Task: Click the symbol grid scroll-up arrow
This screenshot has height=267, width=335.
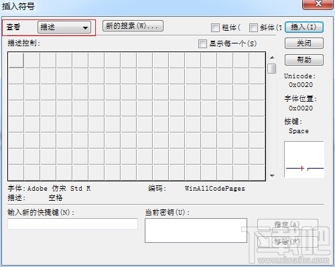Action: click(272, 58)
